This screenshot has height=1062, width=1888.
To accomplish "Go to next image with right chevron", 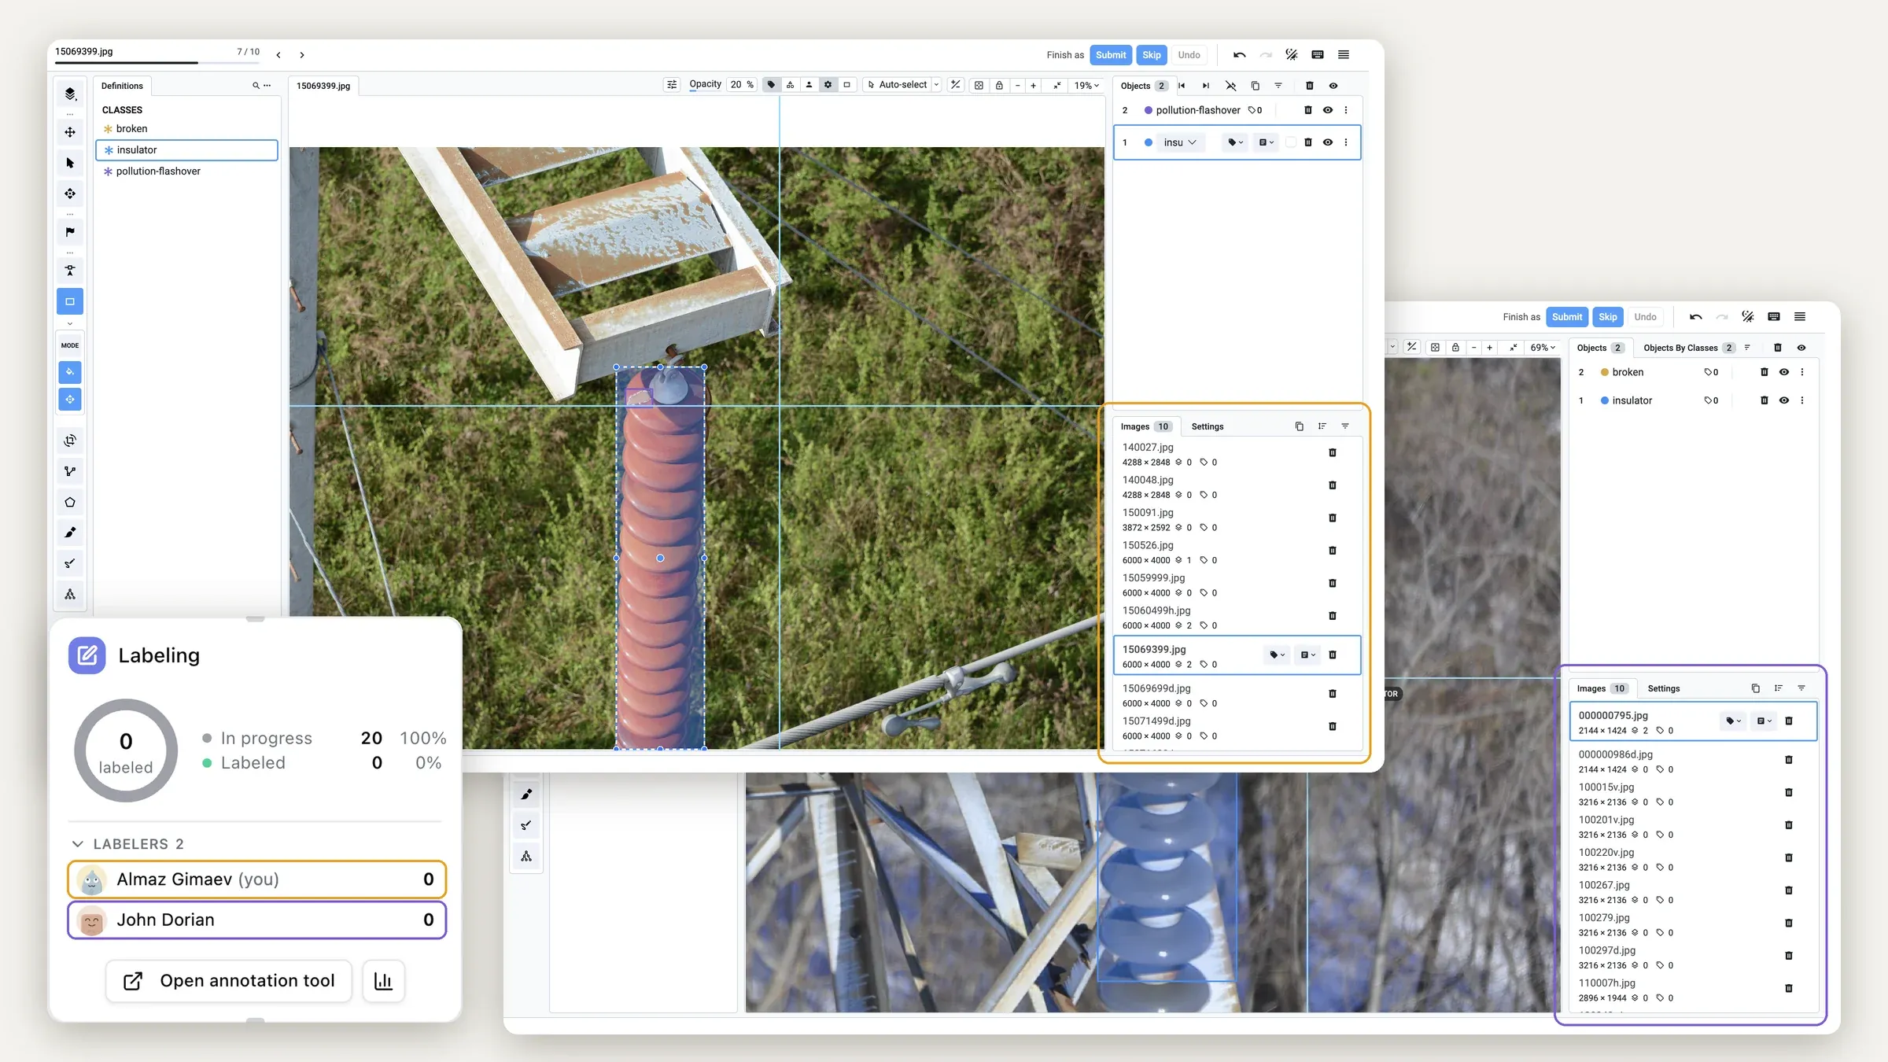I will (x=302, y=55).
